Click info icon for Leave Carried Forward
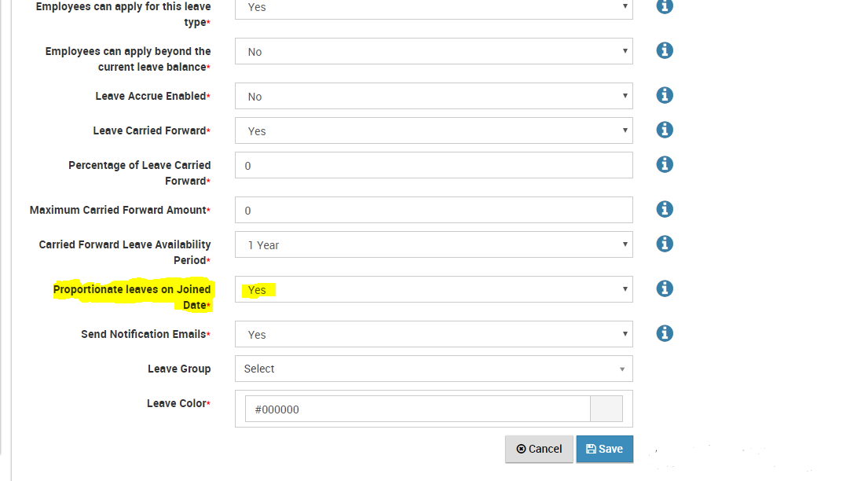 (665, 130)
